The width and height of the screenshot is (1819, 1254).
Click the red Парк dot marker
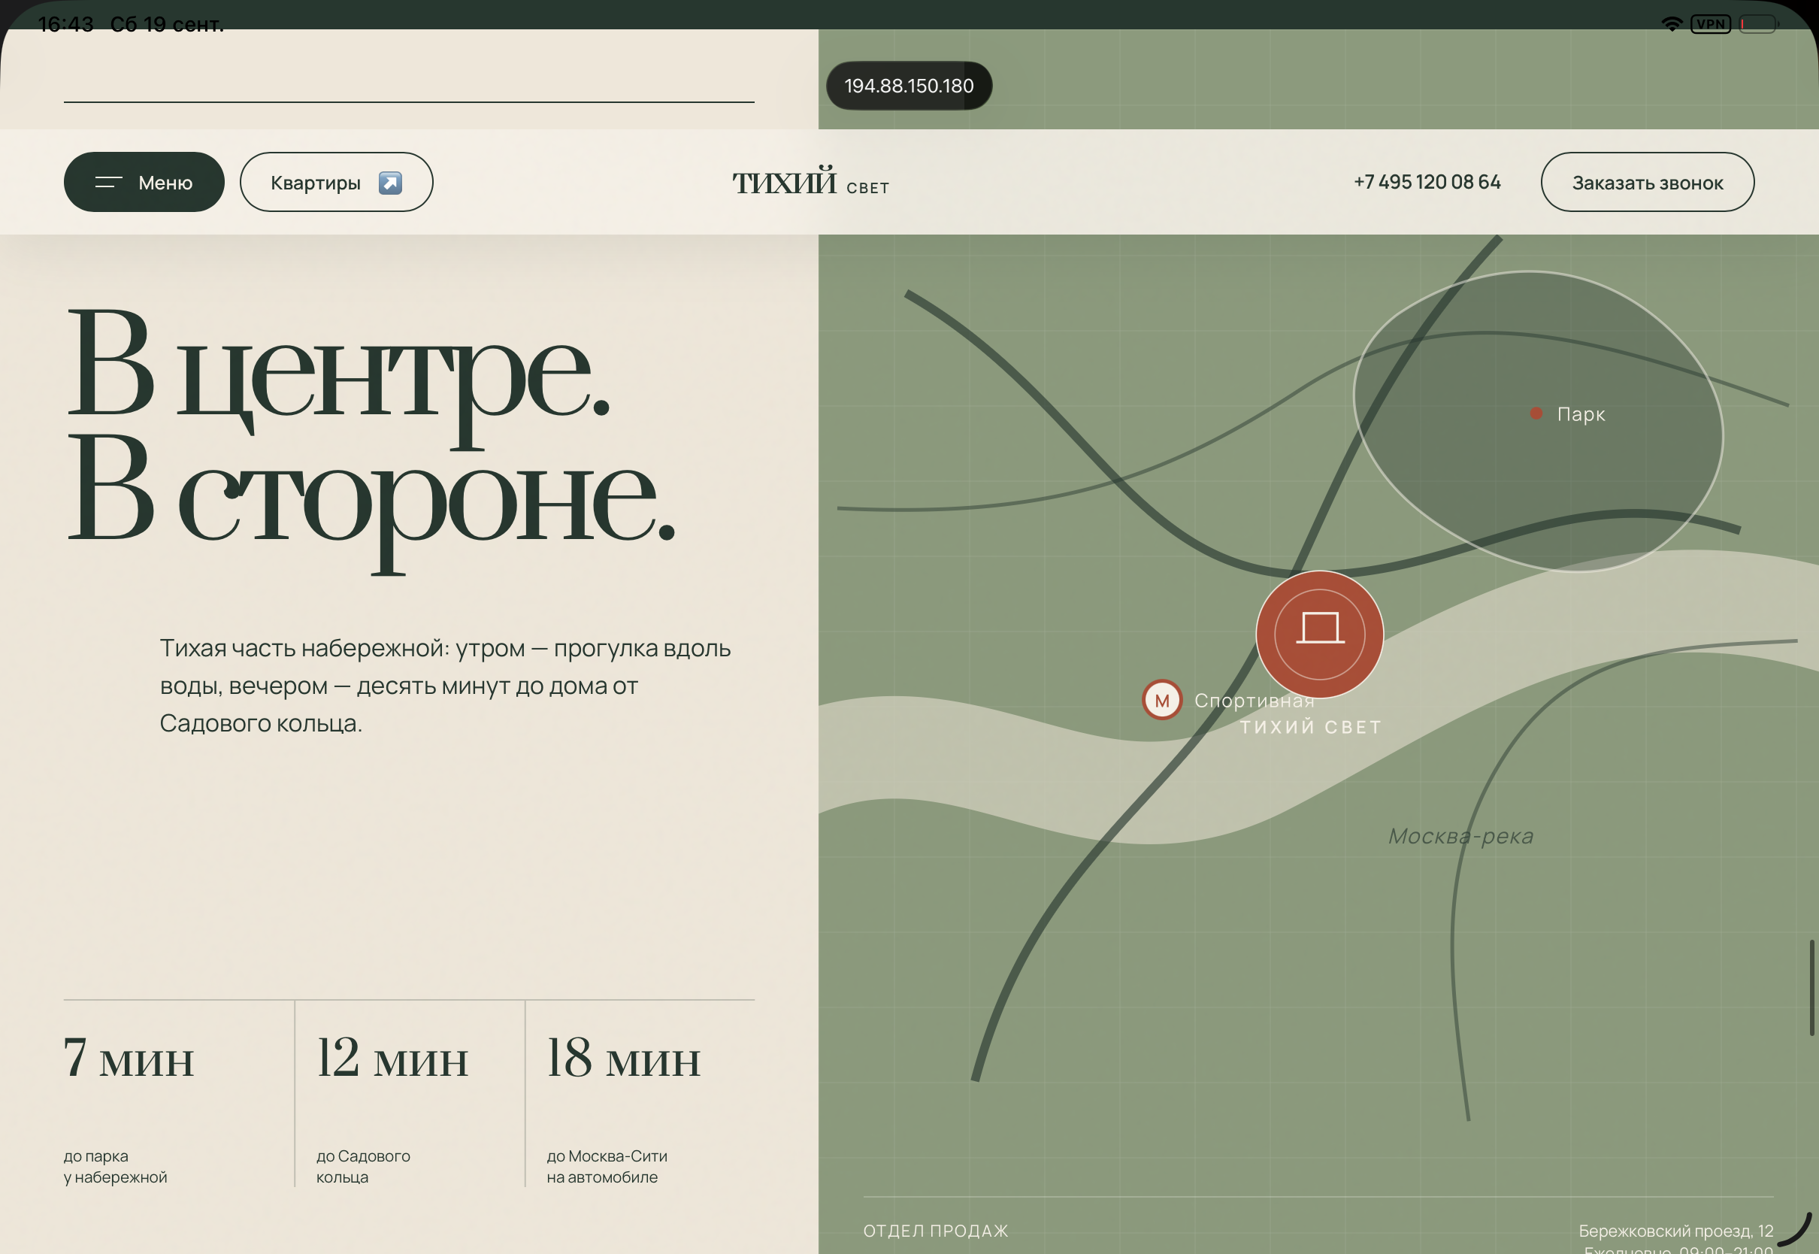coord(1536,413)
